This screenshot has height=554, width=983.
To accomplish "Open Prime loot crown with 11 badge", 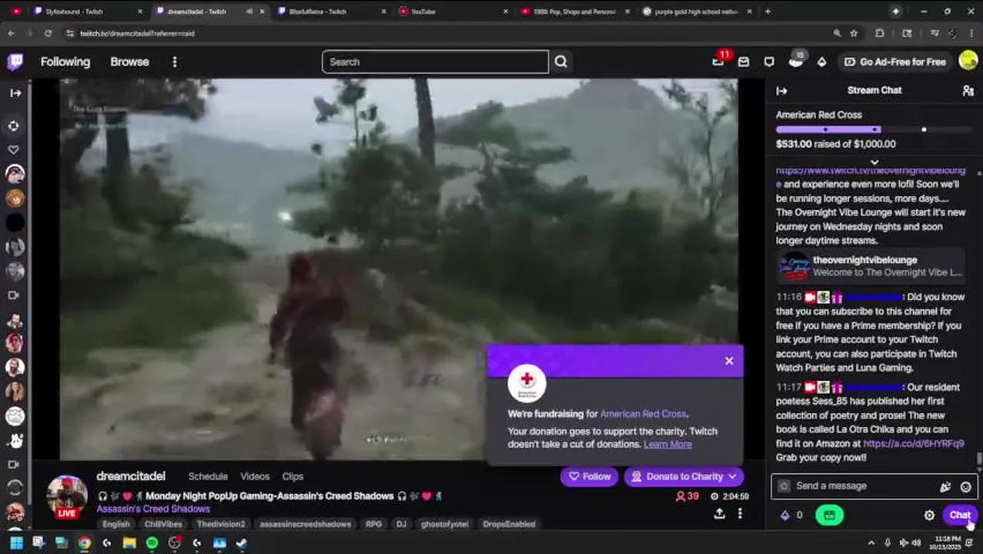I will 718,61.
